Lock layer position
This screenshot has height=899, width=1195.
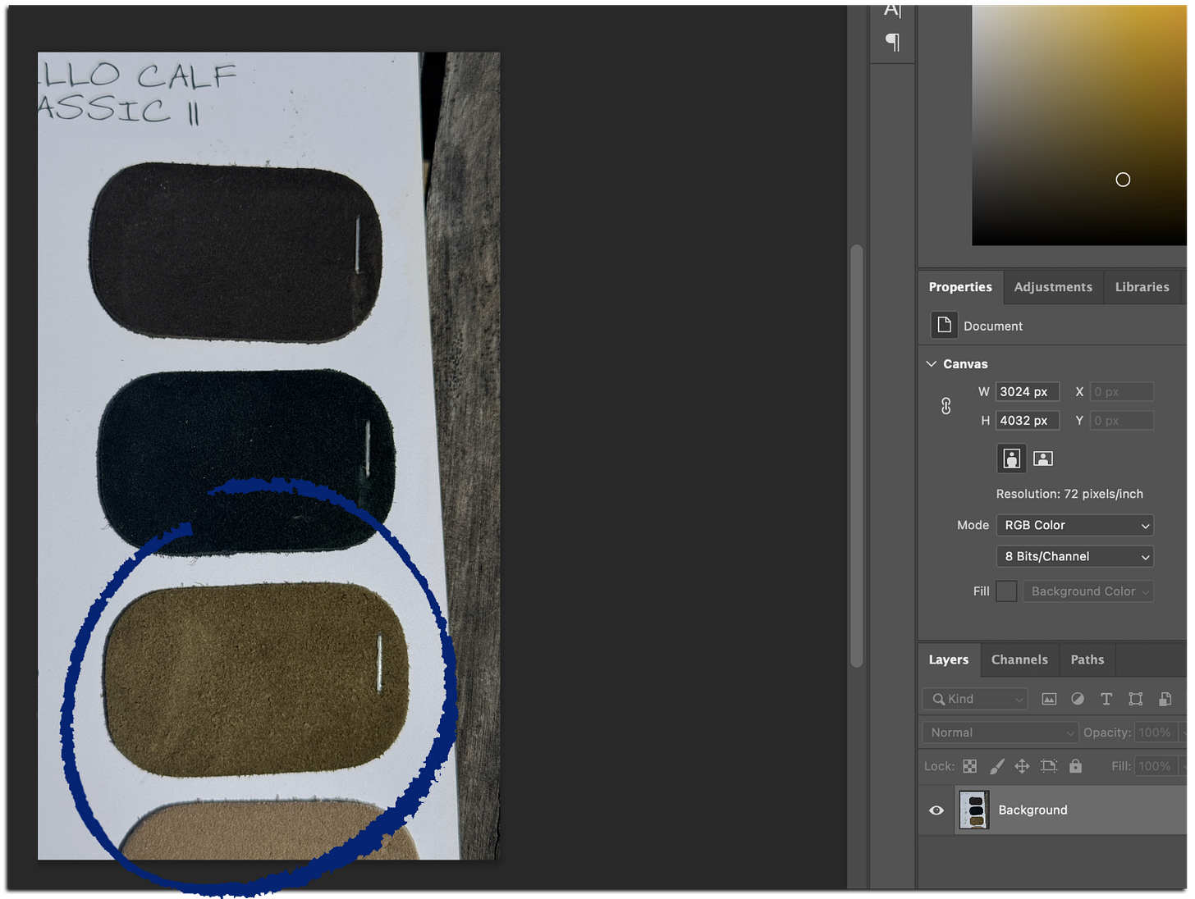coord(1022,766)
